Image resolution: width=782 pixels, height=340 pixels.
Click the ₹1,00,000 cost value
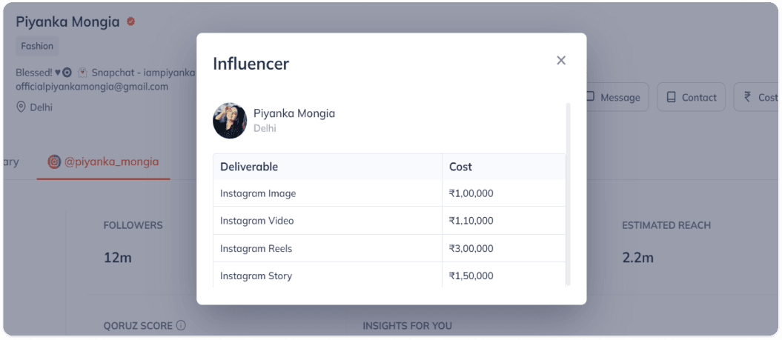[x=471, y=193]
